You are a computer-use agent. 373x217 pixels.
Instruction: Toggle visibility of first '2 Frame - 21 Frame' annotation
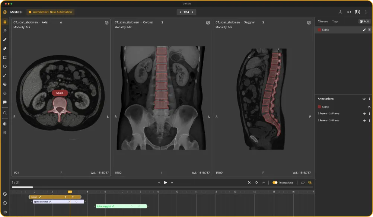tap(364, 114)
